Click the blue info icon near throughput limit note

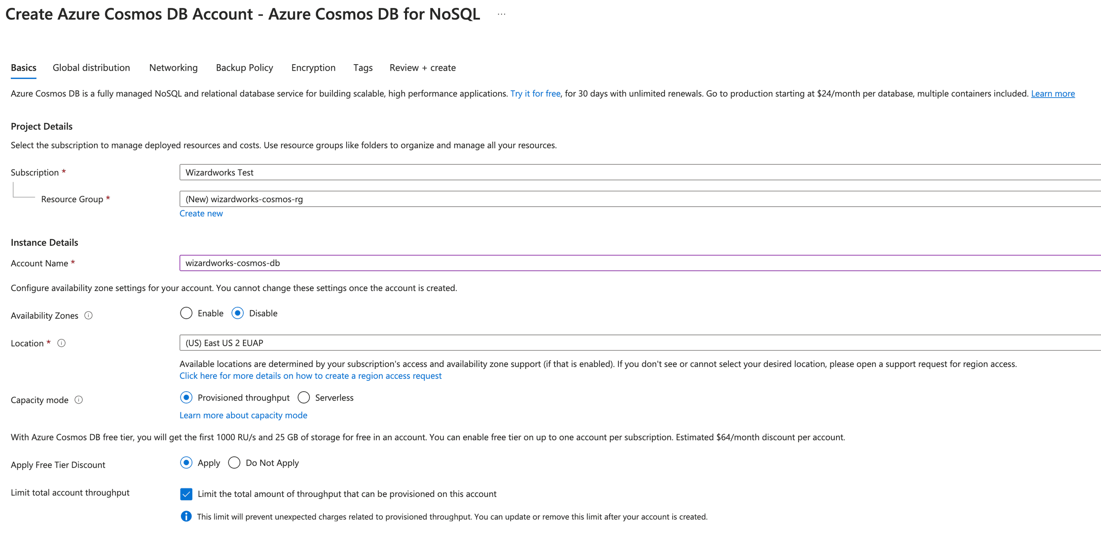point(186,516)
